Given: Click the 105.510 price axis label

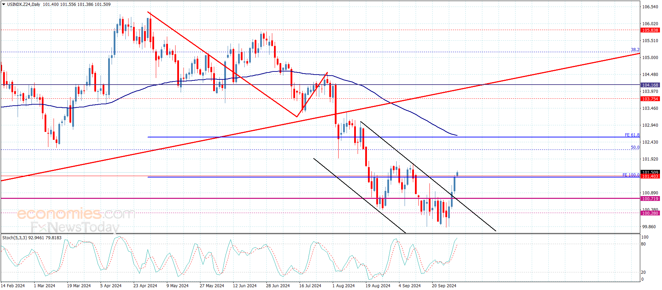Looking at the screenshot, I should pos(650,40).
